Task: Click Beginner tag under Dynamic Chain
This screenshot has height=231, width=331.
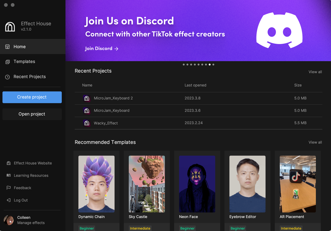Action: (x=87, y=228)
